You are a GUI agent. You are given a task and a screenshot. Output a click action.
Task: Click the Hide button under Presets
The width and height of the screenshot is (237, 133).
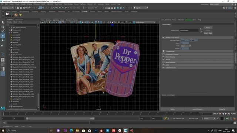[210, 33]
